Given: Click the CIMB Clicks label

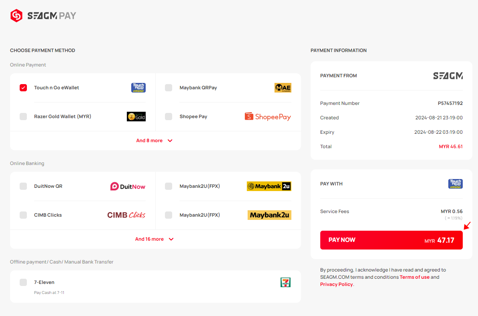Looking at the screenshot, I should tap(48, 215).
